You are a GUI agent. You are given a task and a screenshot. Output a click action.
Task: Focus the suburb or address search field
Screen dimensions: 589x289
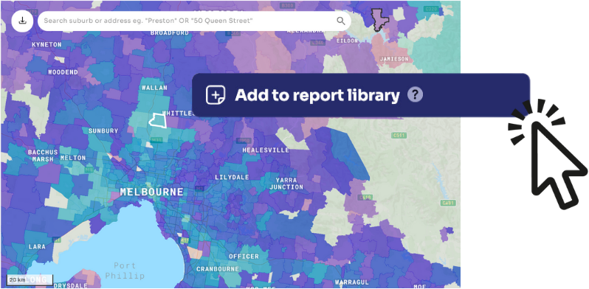[194, 21]
